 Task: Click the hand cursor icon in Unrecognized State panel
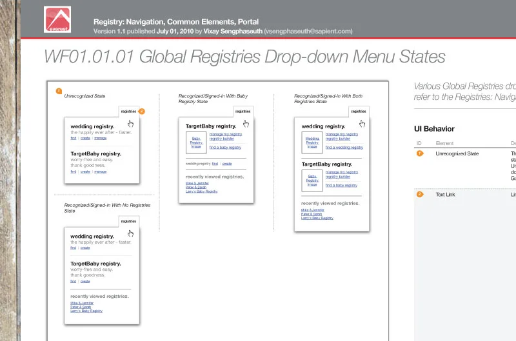131,124
